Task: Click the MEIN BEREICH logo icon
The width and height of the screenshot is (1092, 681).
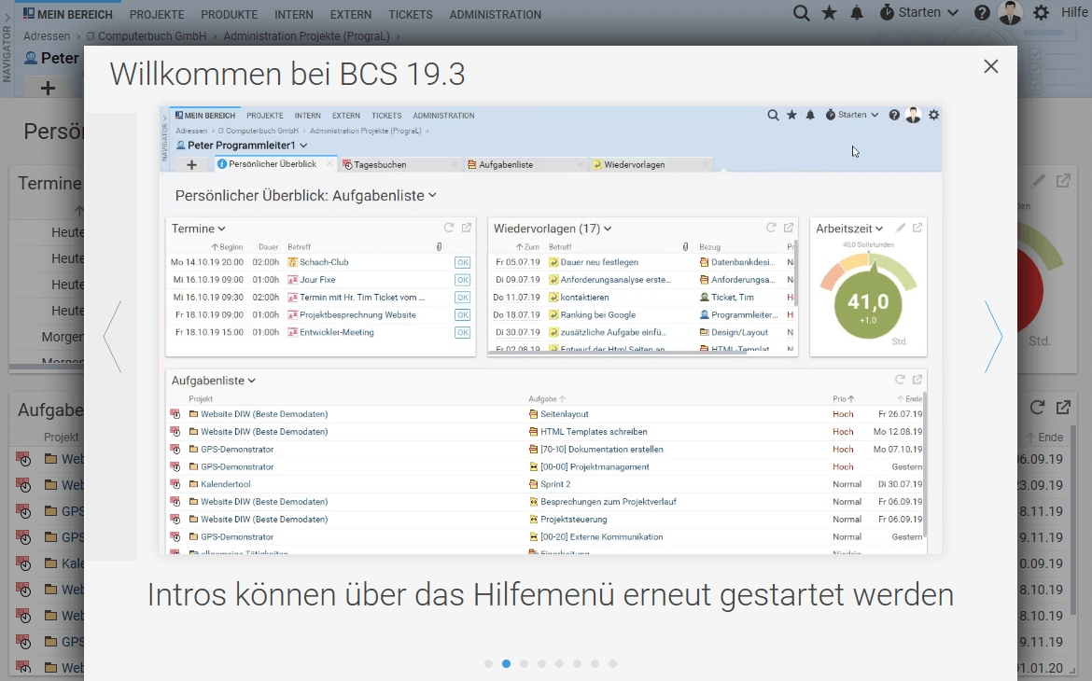Action: (29, 13)
